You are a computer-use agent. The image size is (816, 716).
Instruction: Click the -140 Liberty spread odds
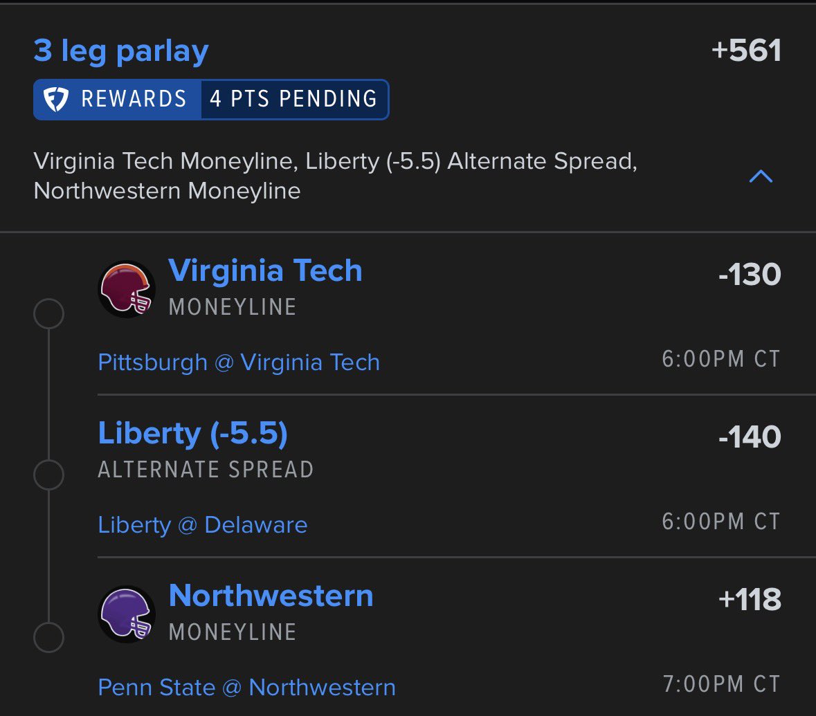[750, 437]
